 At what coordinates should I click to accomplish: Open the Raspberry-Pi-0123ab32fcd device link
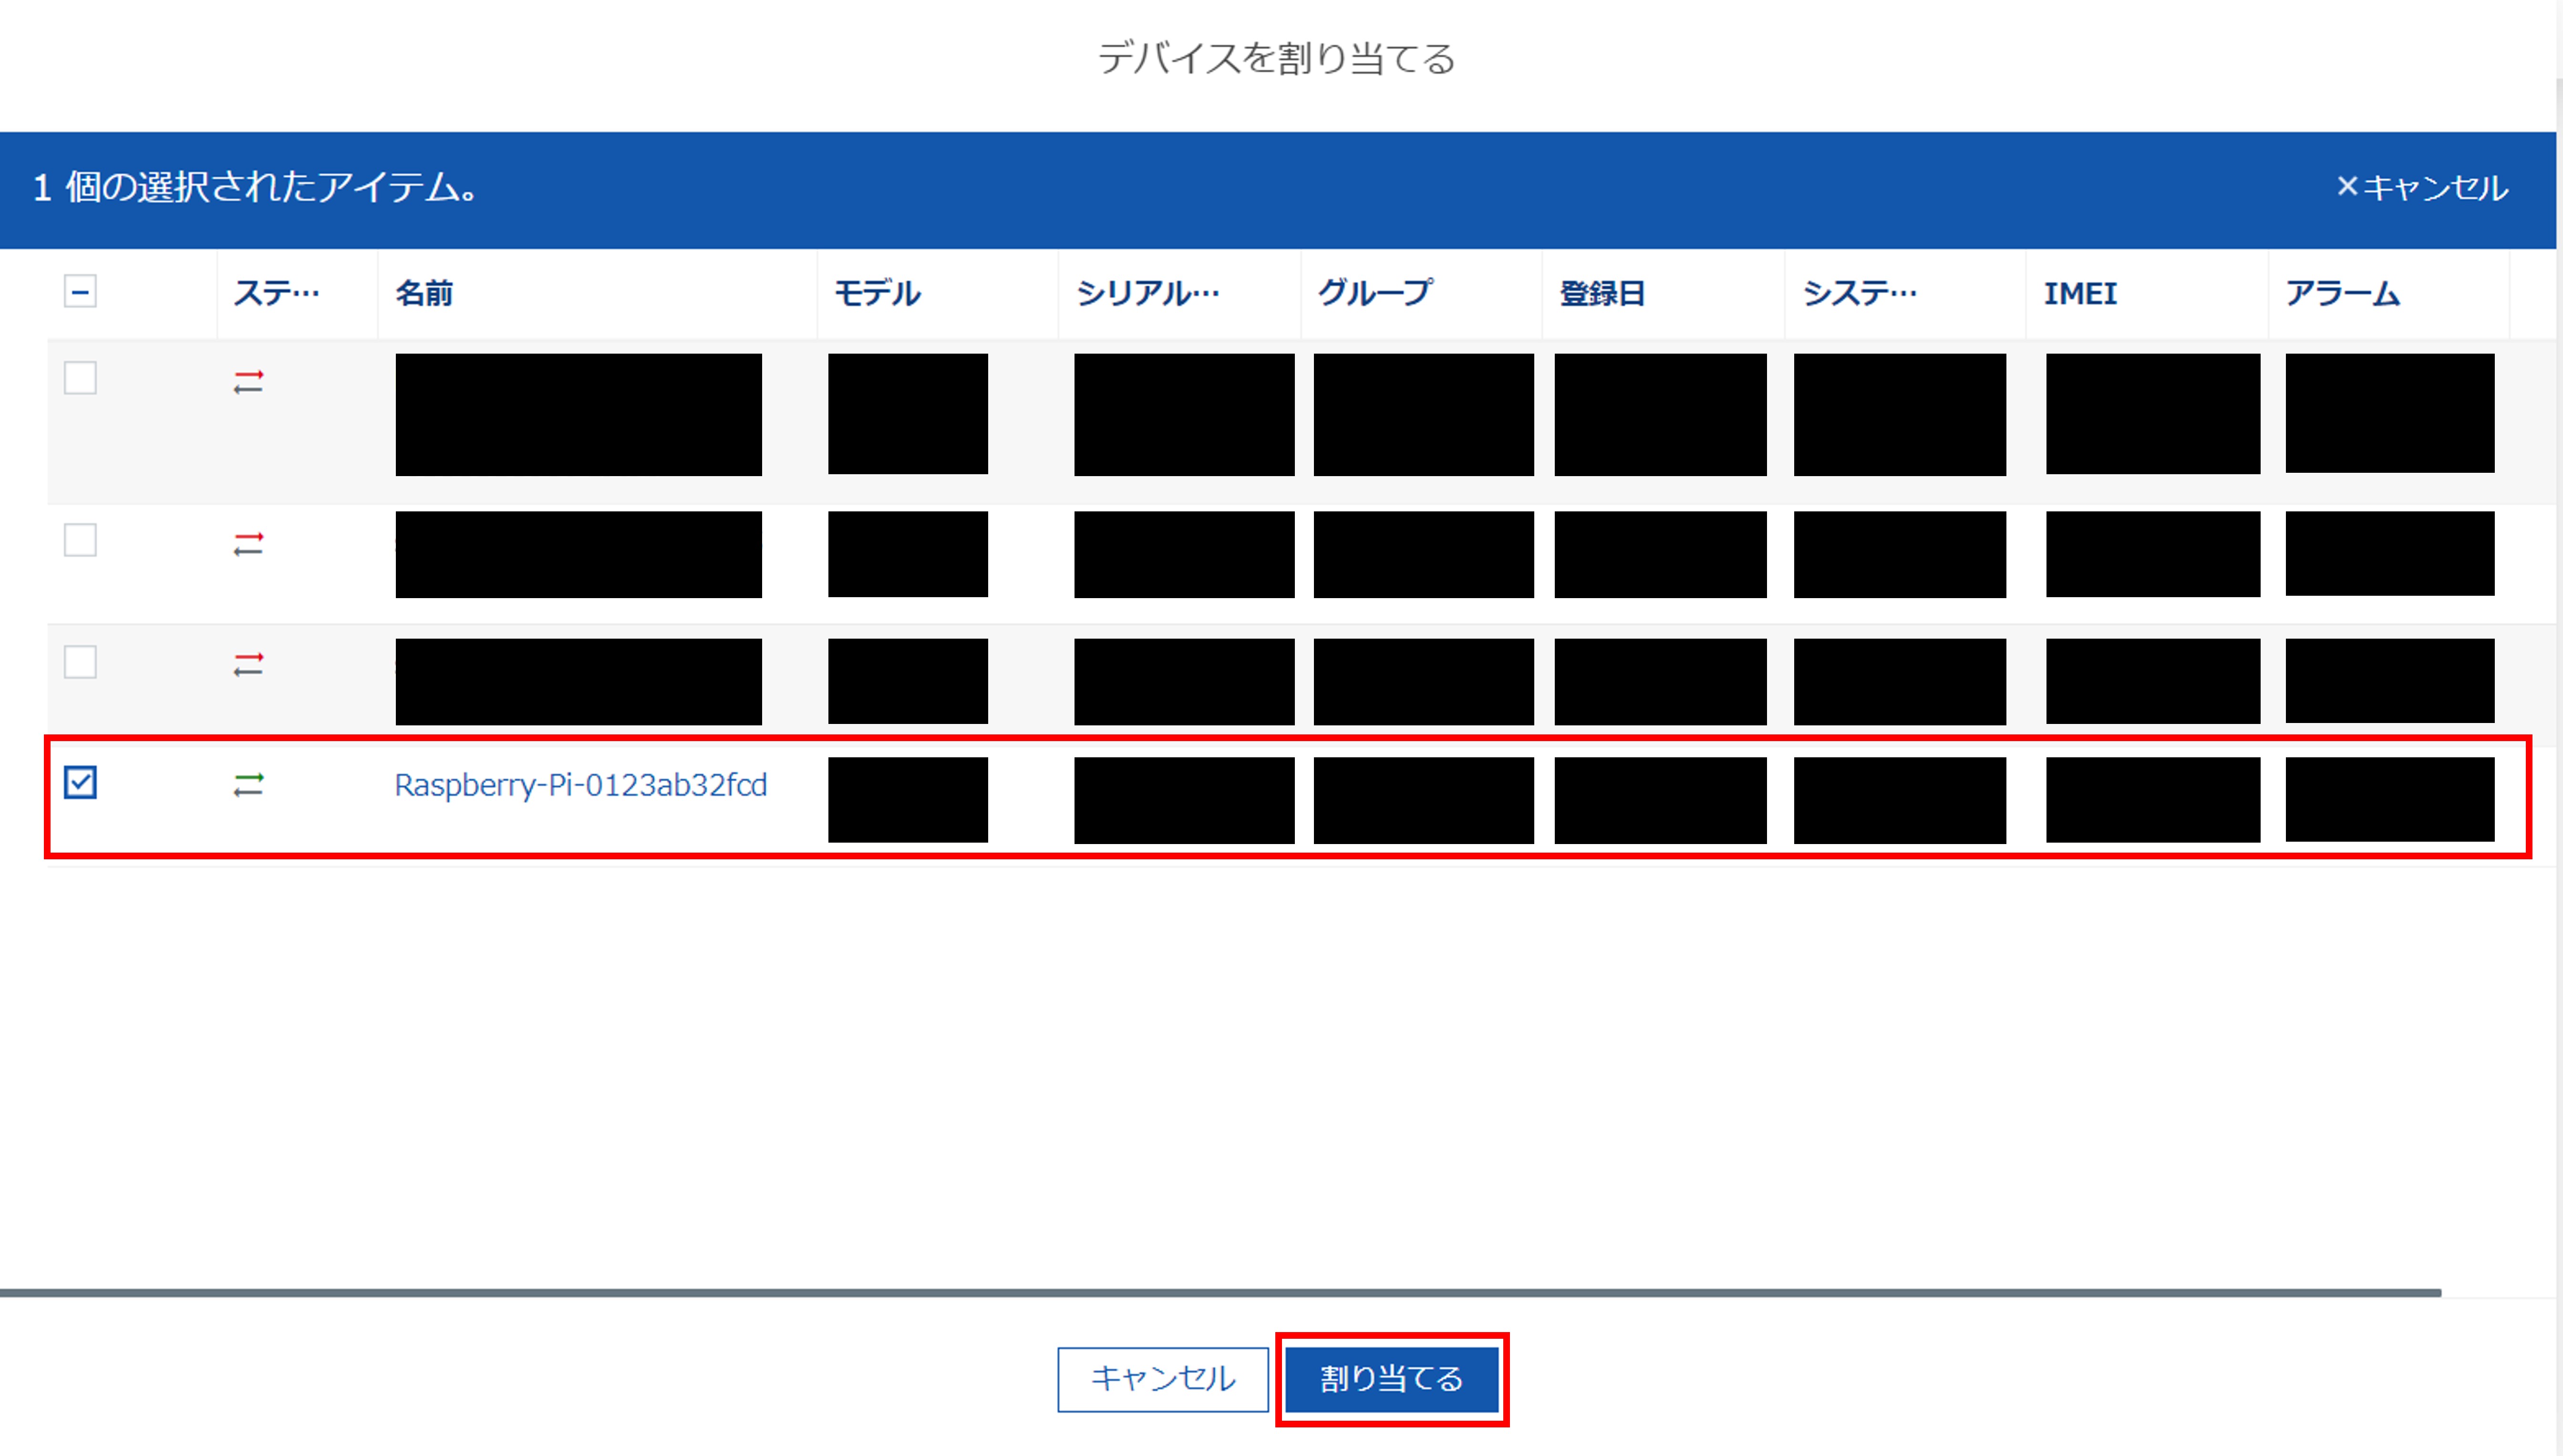click(x=580, y=785)
